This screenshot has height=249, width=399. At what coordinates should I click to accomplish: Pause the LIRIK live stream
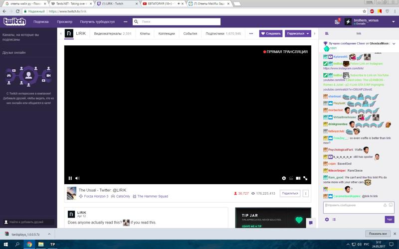(70, 178)
